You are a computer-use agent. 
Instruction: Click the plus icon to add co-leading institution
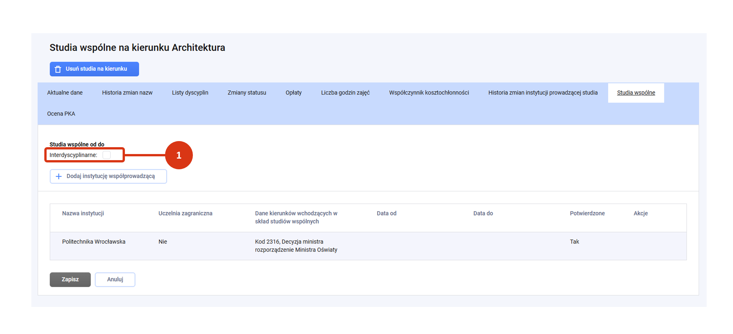click(x=59, y=177)
